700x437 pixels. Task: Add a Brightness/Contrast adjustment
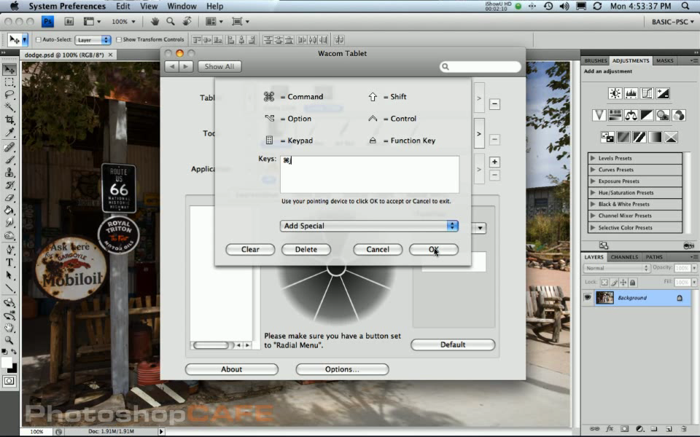(x=615, y=93)
